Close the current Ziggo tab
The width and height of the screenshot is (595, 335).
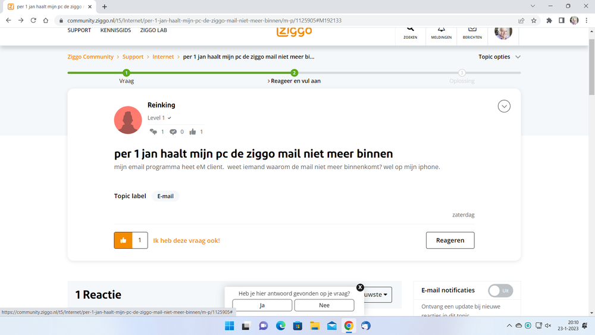tap(90, 7)
